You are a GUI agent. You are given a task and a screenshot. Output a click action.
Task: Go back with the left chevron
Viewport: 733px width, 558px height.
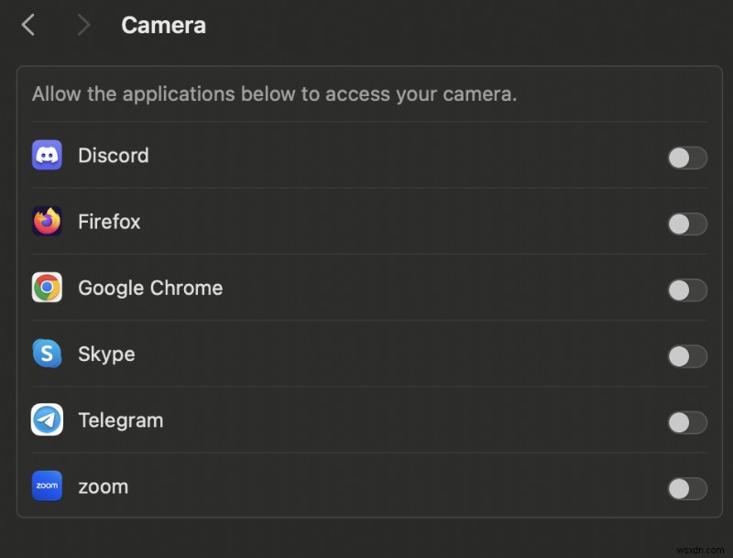pos(28,25)
